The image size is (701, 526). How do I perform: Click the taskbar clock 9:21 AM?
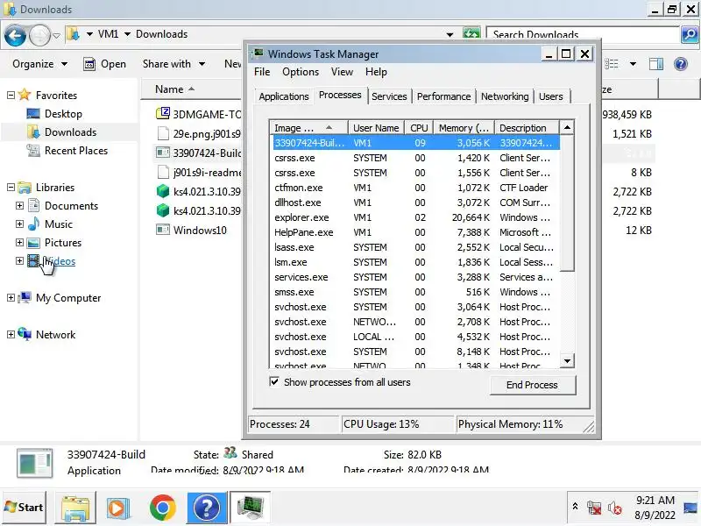pyautogui.click(x=655, y=500)
